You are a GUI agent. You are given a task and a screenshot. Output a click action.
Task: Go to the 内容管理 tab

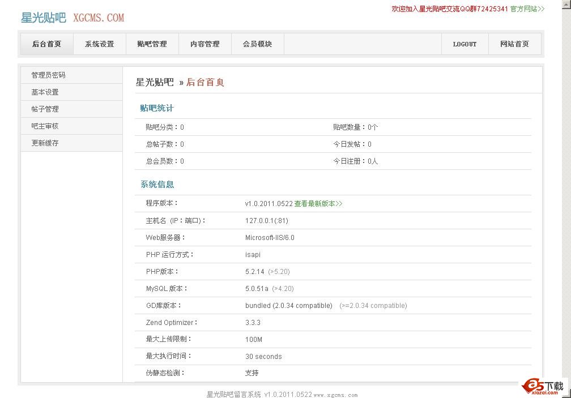[204, 44]
